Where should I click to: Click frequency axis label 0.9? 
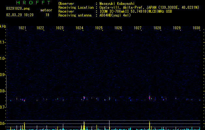[x=3, y=75]
